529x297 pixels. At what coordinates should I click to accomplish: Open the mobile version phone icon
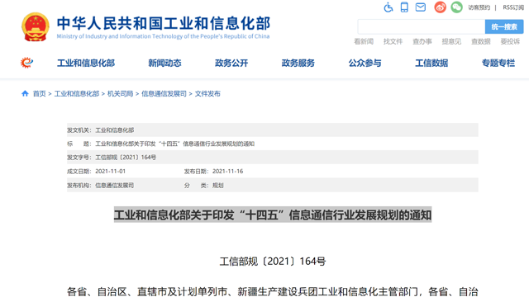click(404, 7)
